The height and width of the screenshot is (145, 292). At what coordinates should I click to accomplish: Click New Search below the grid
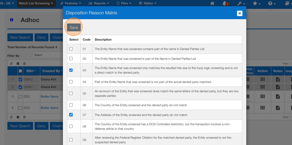click(x=20, y=126)
